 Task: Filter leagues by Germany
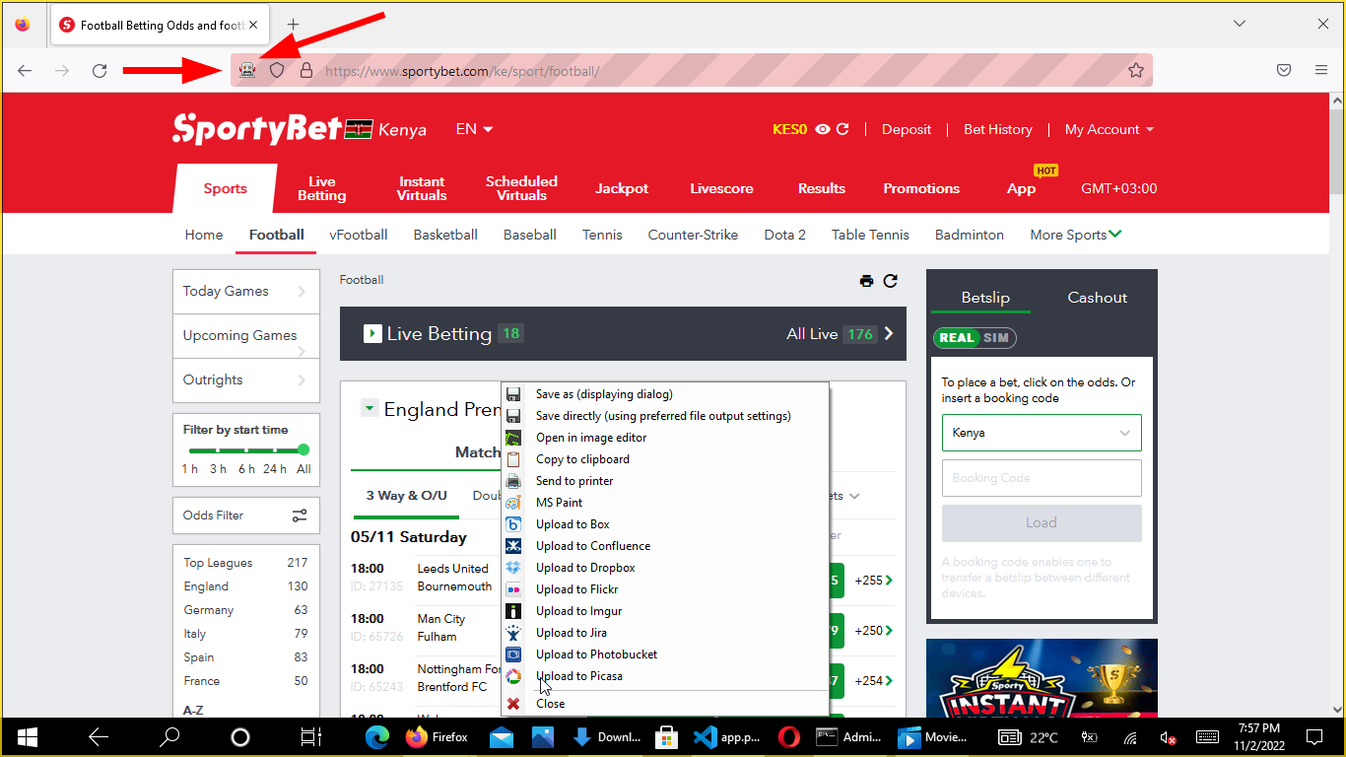[245, 610]
